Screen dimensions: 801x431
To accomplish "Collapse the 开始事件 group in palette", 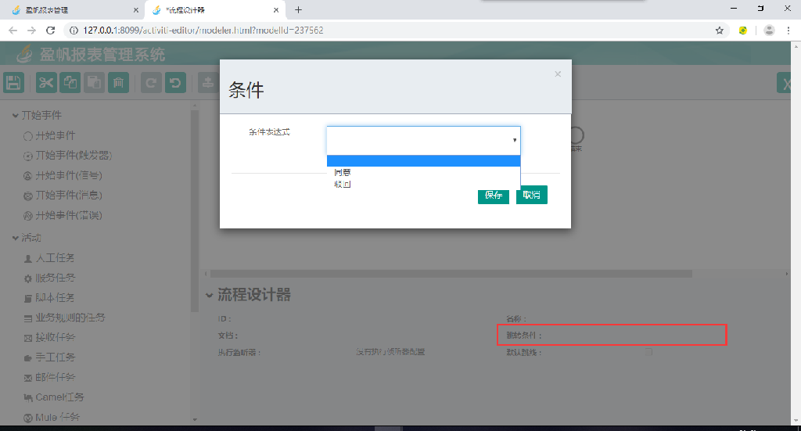I will pos(16,116).
